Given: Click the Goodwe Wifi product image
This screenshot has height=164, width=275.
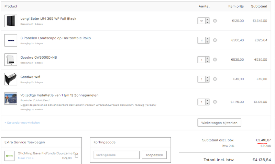Looking at the screenshot, I should 11,79.
